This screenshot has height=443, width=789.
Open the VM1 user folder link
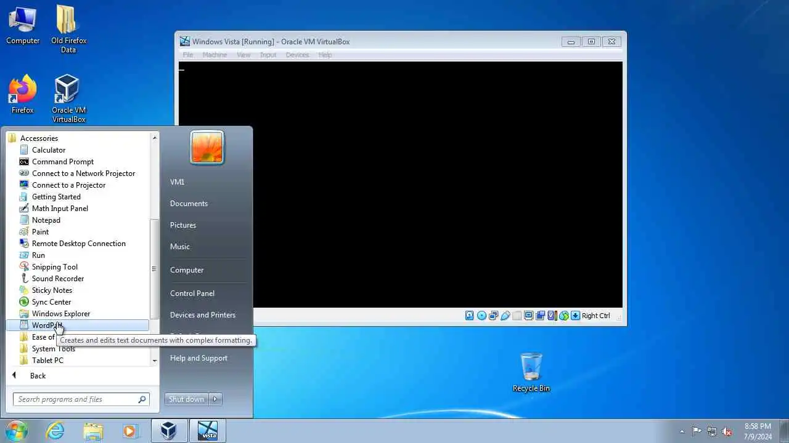tap(177, 182)
